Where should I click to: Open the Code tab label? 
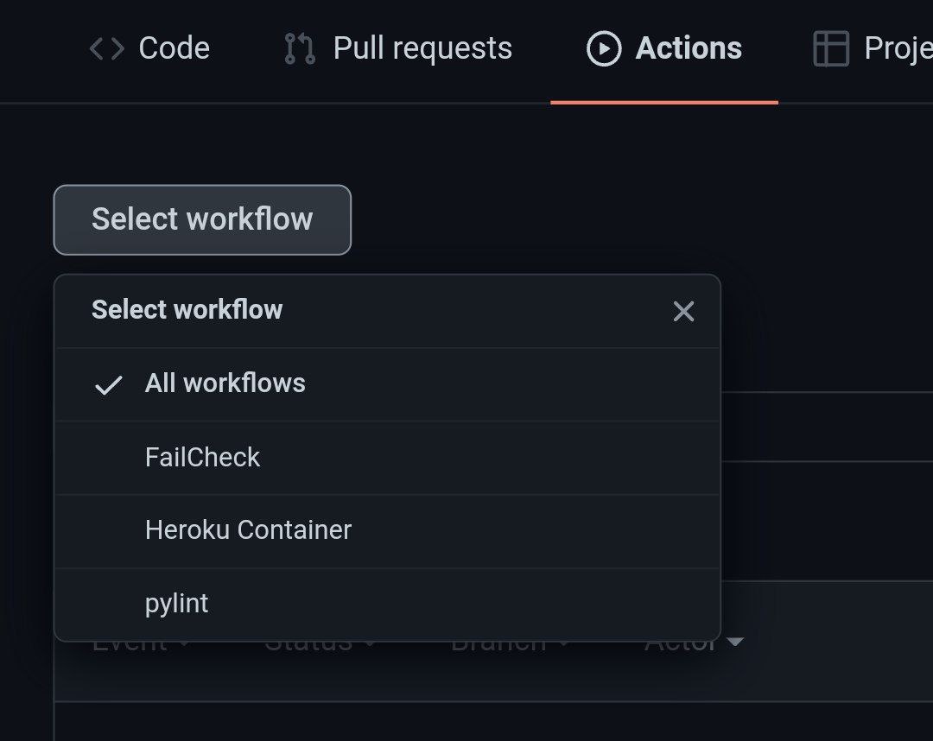coord(174,48)
